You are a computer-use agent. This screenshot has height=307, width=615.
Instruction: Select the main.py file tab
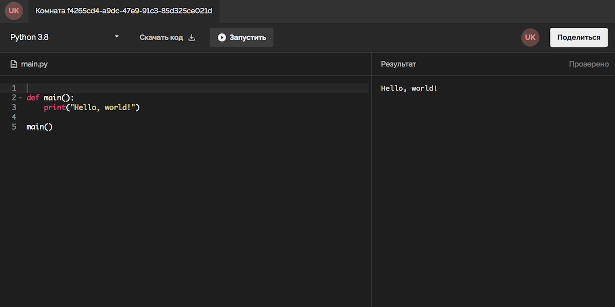coord(34,64)
